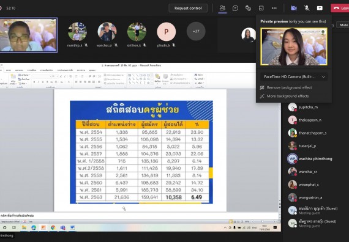Image resolution: width=349 pixels, height=242 pixels.
Task: Click phudis_k avatar with letter P
Action: (167, 32)
